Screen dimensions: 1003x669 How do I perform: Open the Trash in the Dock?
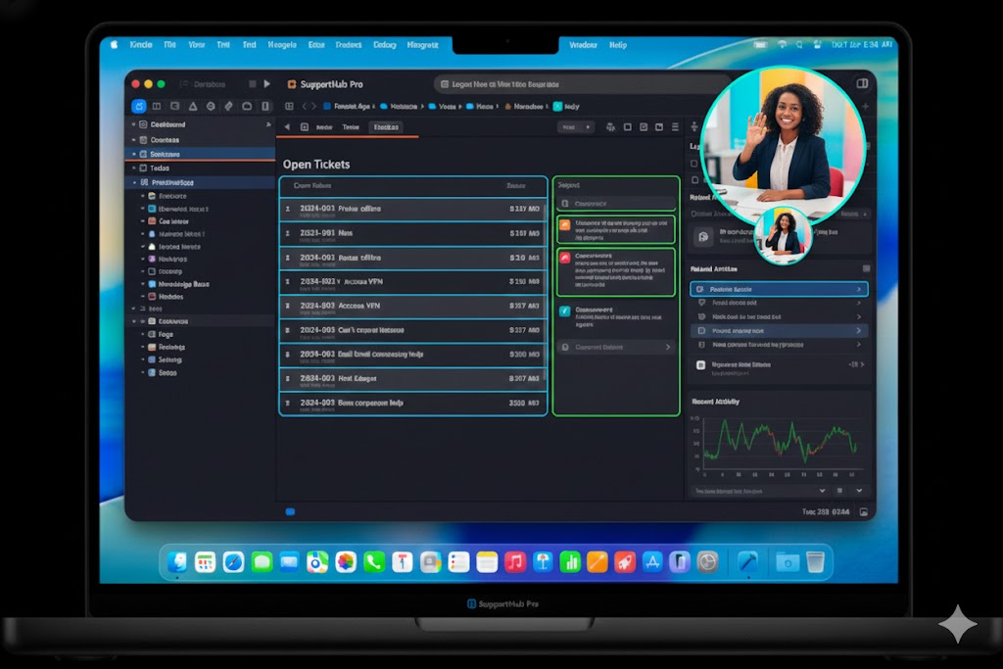(x=815, y=562)
